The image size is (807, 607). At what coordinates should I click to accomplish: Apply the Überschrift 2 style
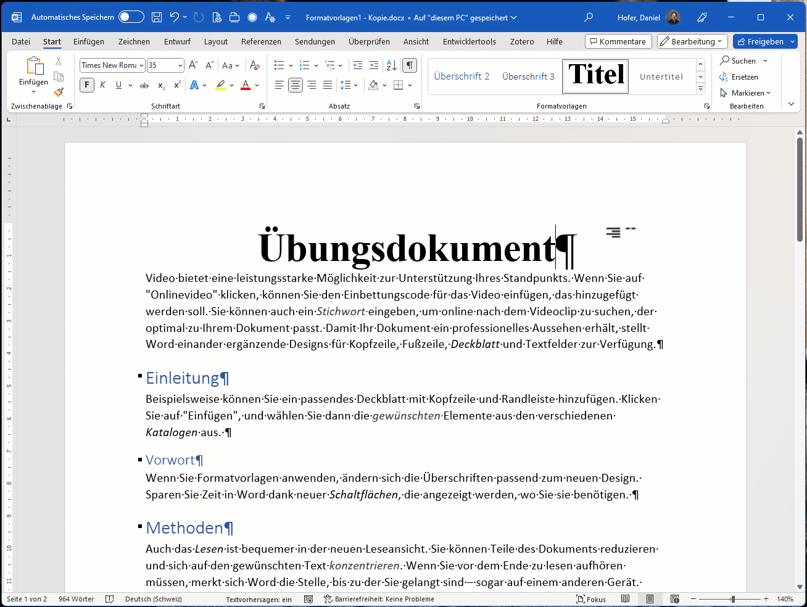[461, 76]
